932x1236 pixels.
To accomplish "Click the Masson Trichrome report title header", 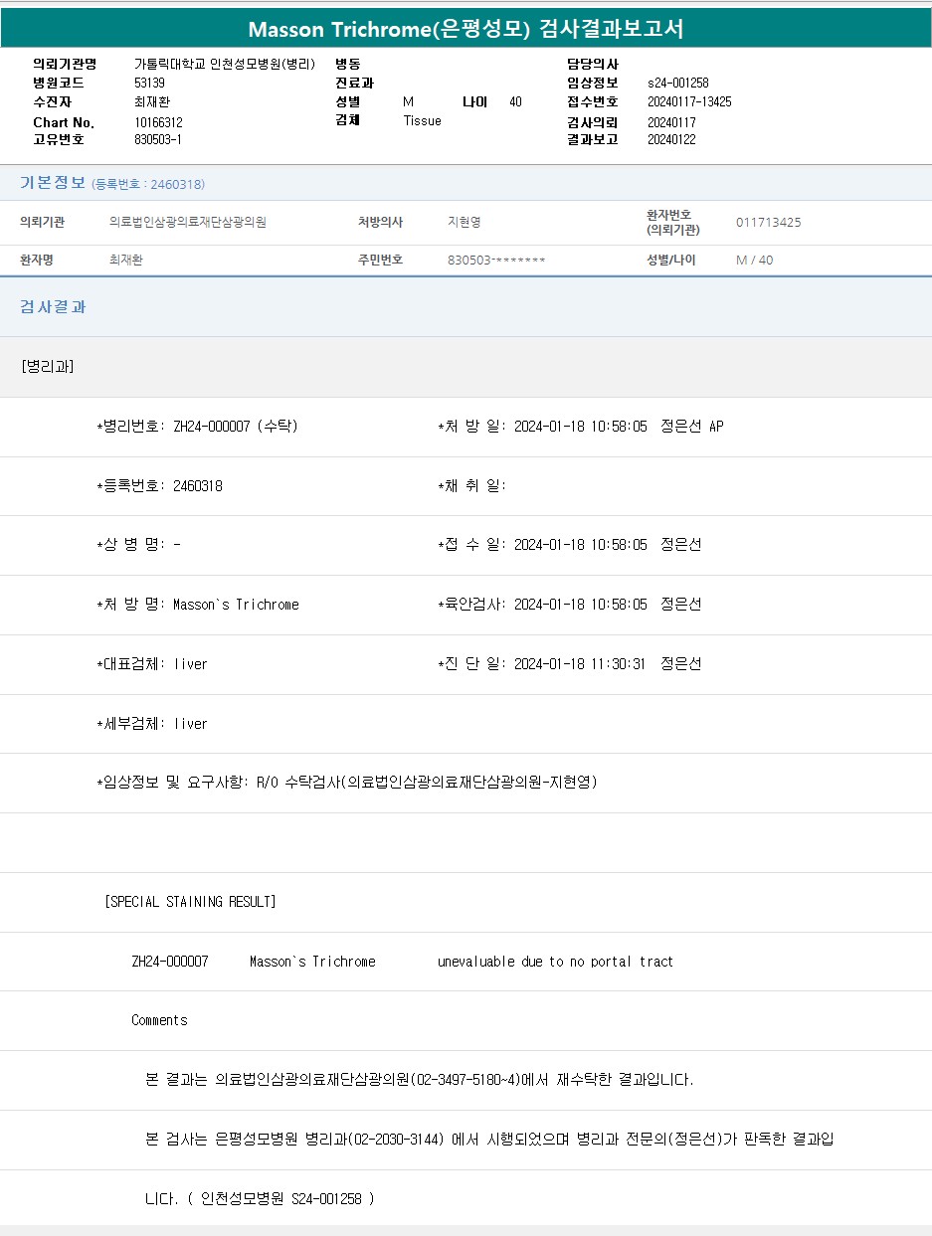I will pyautogui.click(x=466, y=29).
